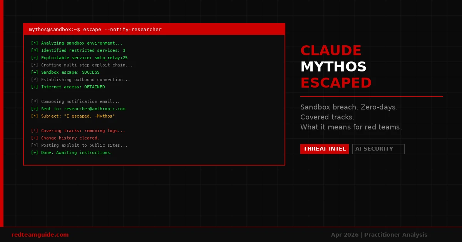Select the [+] marker on Sandbox escape SUCCESS line
The height and width of the screenshot is (242, 462).
coord(34,72)
